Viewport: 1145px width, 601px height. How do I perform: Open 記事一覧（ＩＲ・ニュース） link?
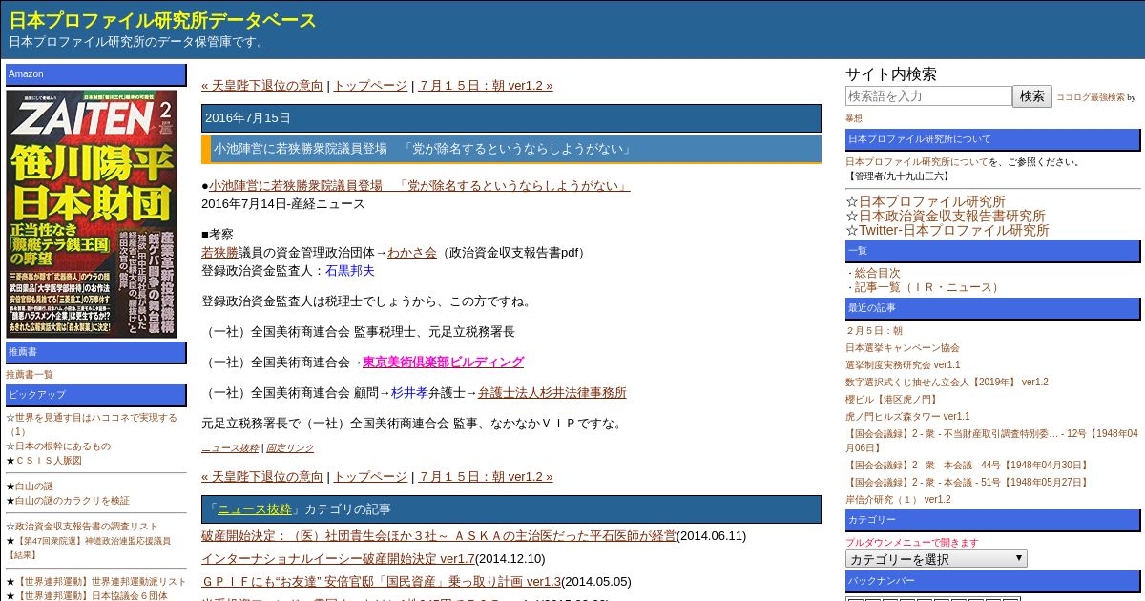928,287
